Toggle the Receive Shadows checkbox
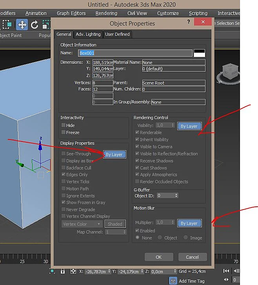This screenshot has width=258, height=285. pos(137,160)
